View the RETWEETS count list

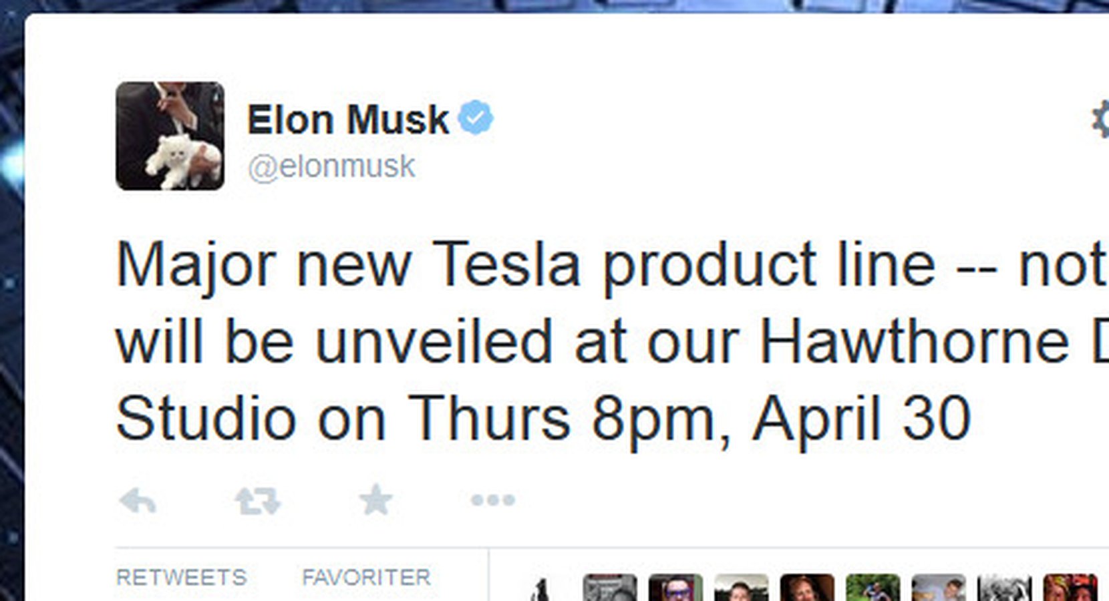(181, 577)
